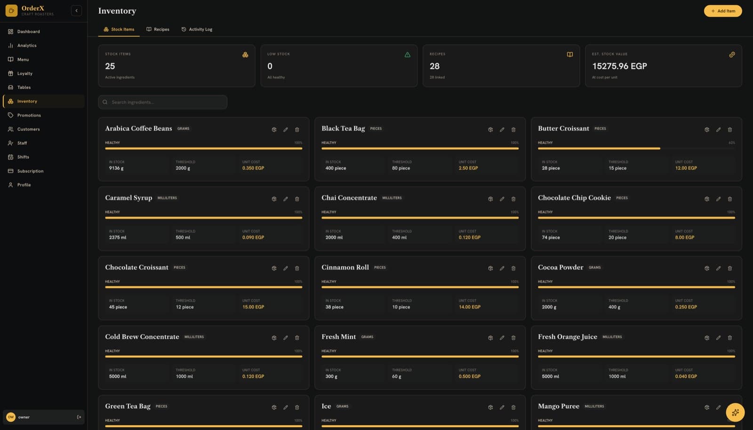Switch to the Activity Log tab
Image resolution: width=753 pixels, height=430 pixels.
(197, 29)
